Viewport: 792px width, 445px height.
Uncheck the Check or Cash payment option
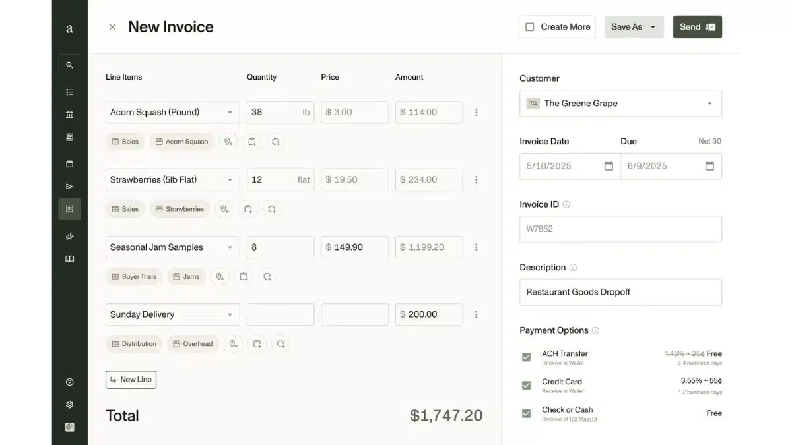coord(526,414)
